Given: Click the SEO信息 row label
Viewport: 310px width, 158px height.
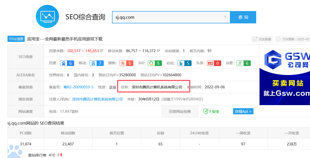Looking at the screenshot, I should point(26,57).
